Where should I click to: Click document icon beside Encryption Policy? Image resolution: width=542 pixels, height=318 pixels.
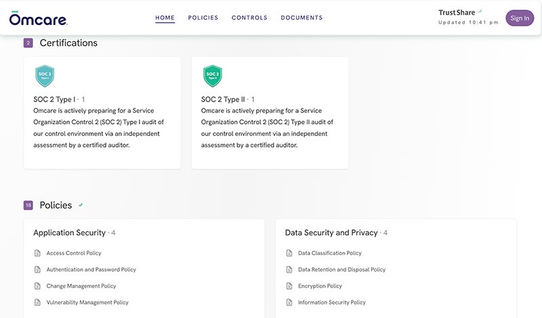click(289, 286)
